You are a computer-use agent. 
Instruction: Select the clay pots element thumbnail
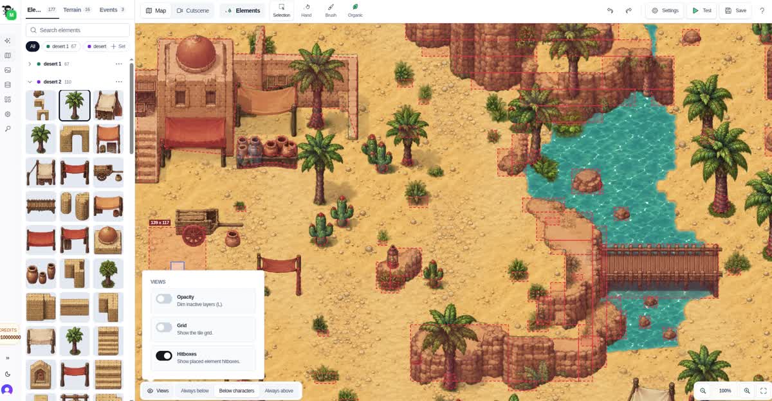pyautogui.click(x=41, y=273)
